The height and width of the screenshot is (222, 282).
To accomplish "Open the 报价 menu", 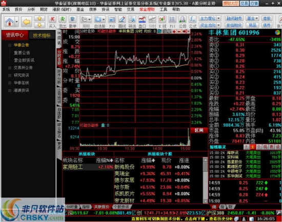I will point(18,9).
